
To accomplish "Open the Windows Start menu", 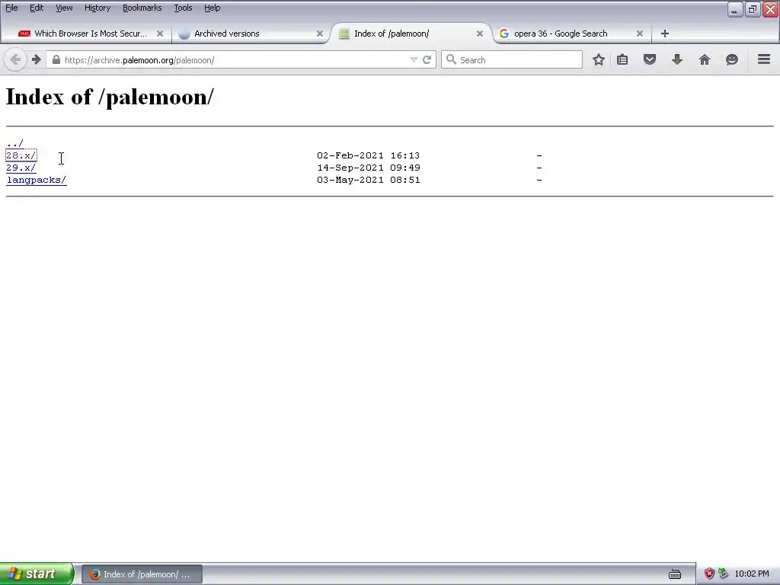I will click(x=37, y=574).
